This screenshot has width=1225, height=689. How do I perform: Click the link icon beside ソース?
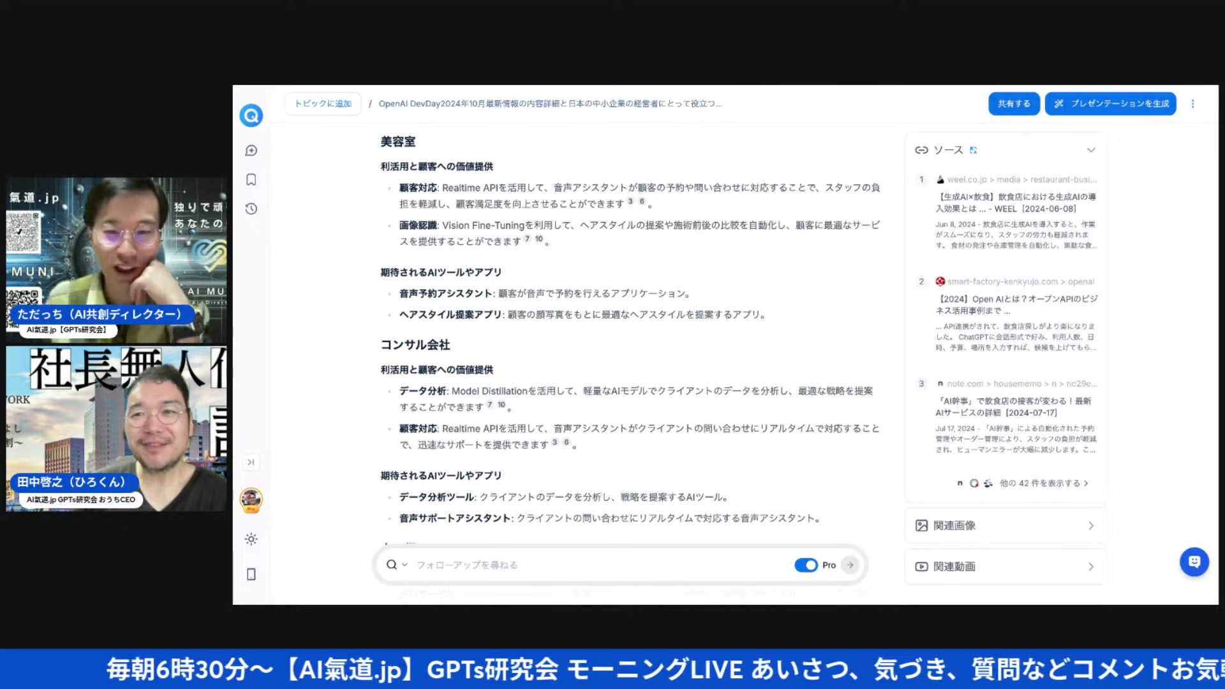(x=921, y=150)
